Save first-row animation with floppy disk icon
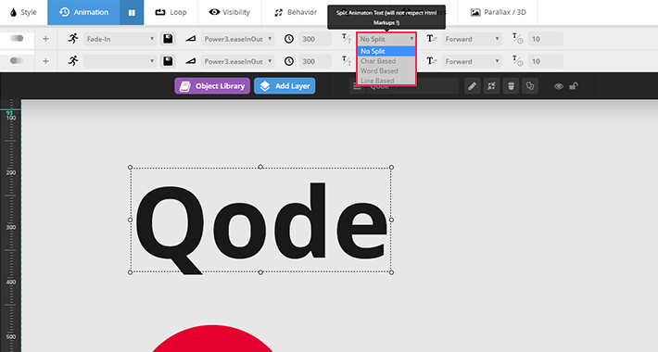The height and width of the screenshot is (352, 658). click(168, 39)
